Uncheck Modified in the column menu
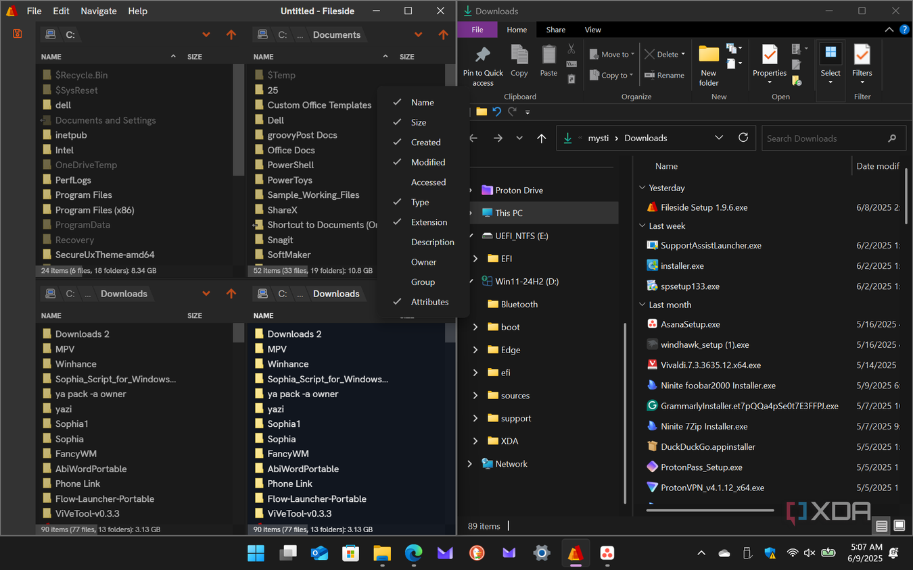 (x=423, y=162)
